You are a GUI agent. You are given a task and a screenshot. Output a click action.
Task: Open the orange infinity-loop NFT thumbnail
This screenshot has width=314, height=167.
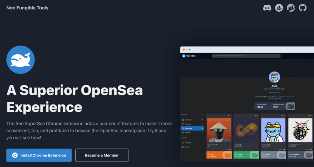246,130
